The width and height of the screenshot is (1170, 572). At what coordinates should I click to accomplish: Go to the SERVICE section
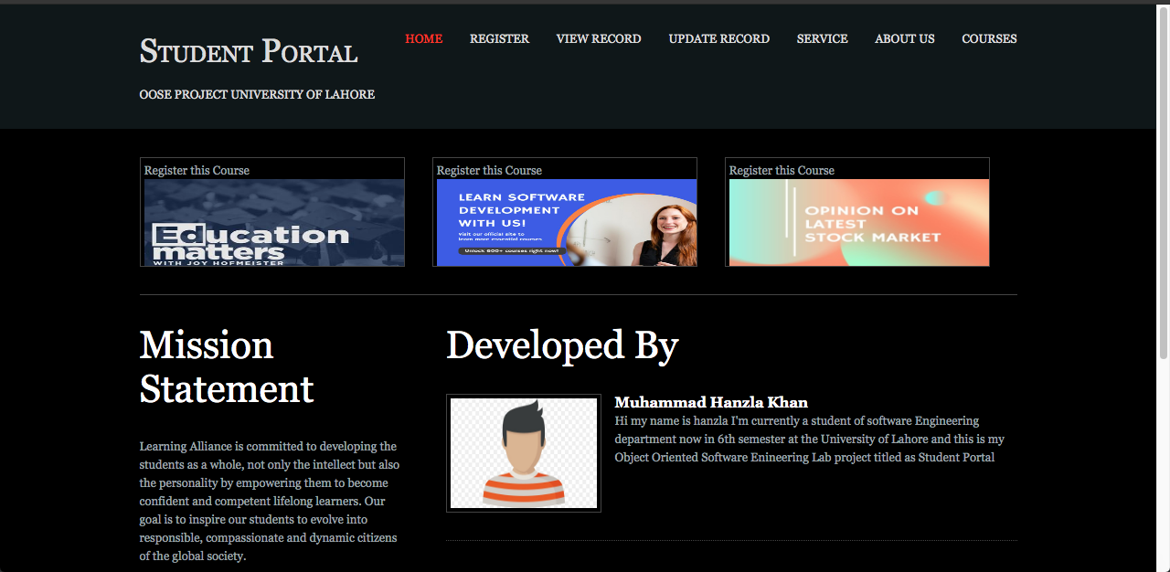click(x=822, y=38)
